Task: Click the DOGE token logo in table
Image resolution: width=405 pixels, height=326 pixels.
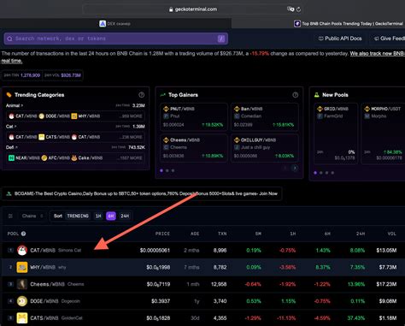Action: pos(22,301)
